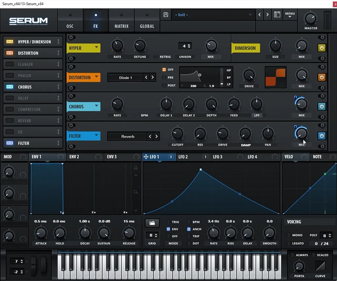Click the envelope lock icon

coord(136,168)
